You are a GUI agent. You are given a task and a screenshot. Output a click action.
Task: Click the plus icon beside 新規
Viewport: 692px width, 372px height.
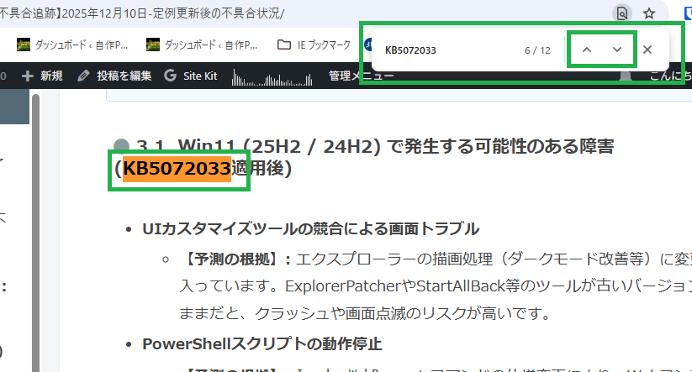[28, 76]
